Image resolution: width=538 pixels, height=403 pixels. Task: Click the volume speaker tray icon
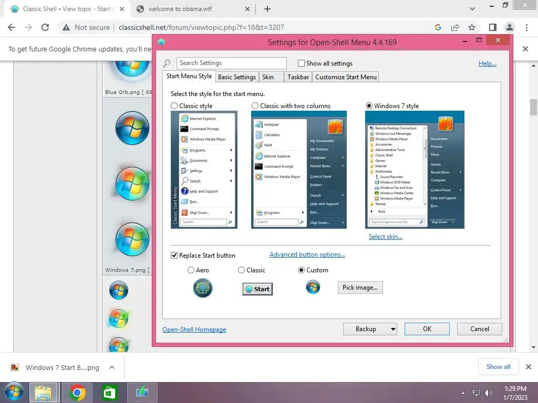coord(488,393)
